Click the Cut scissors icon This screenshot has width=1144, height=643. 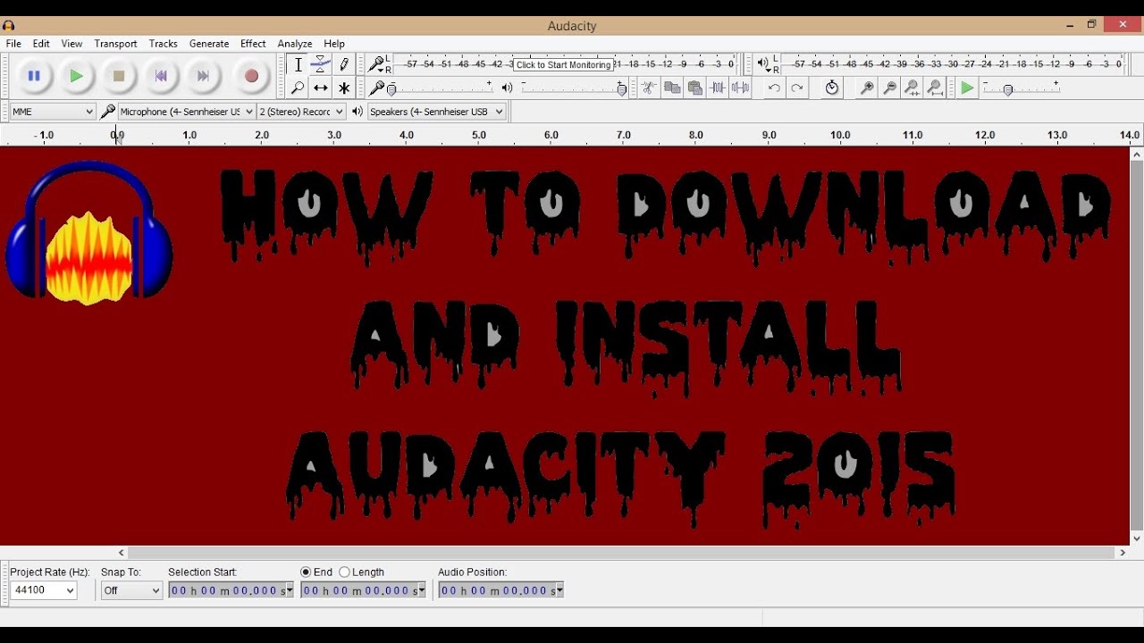(x=649, y=88)
